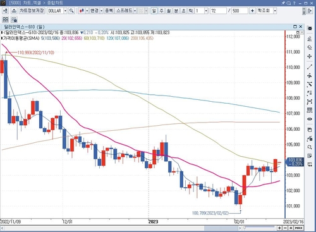Image resolution: width=316 pixels, height=232 pixels.
Task: Open the dropdown arrow beside 변경
Action: (102, 11)
